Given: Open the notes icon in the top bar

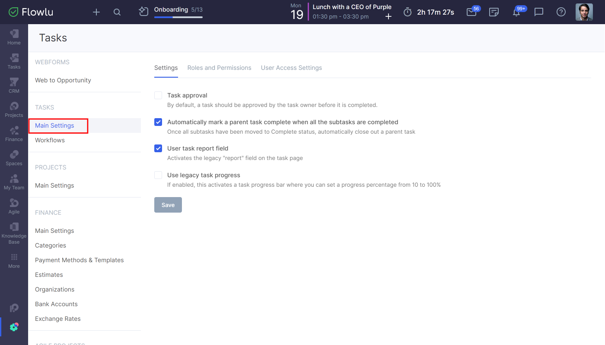Looking at the screenshot, I should coord(494,12).
